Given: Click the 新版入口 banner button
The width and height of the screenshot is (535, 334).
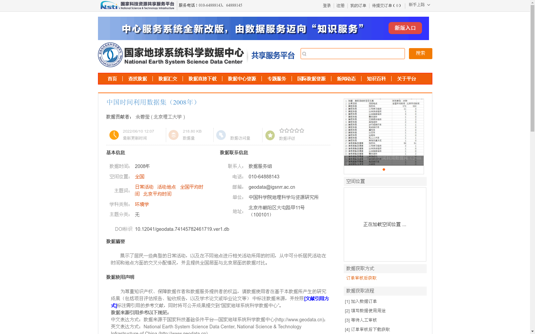Looking at the screenshot, I should [405, 28].
